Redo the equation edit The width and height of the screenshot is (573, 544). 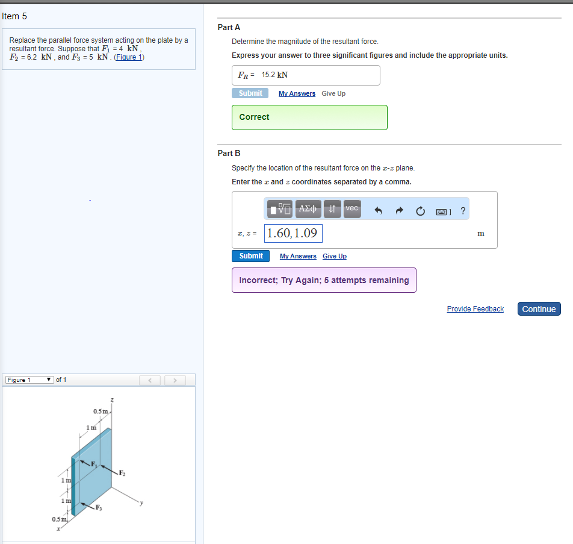coord(399,209)
